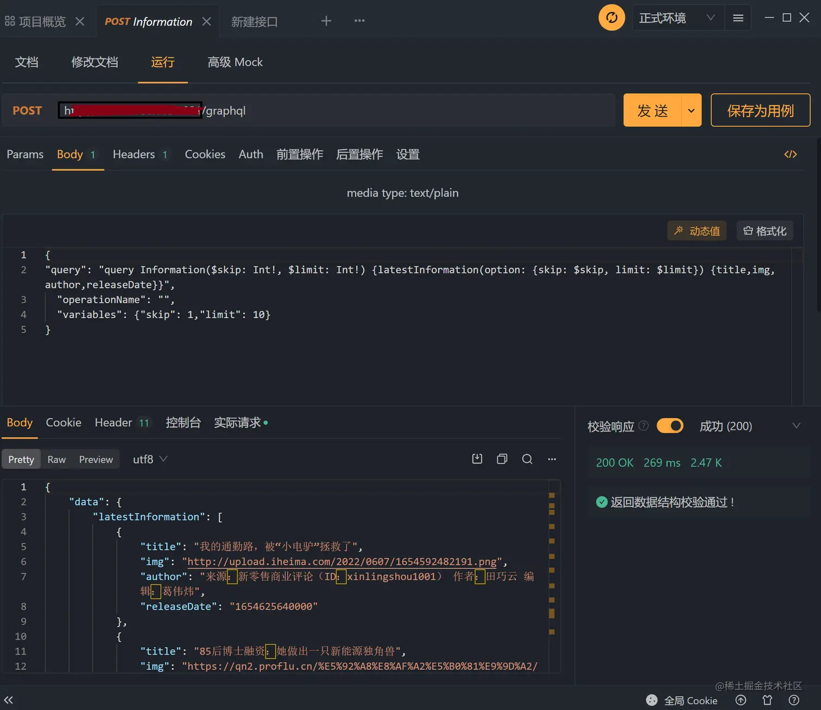The width and height of the screenshot is (821, 710).
Task: Click the orange refresh sync icon
Action: pos(611,18)
